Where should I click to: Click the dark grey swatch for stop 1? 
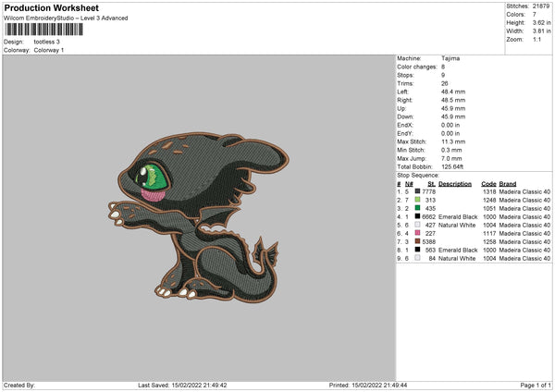click(417, 191)
